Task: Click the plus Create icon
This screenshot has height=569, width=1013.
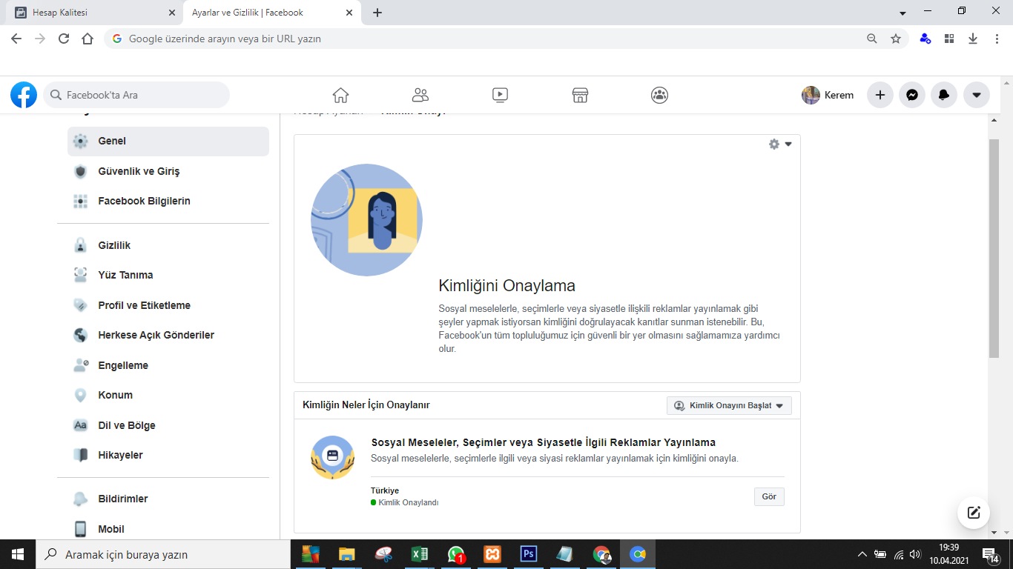Action: click(880, 95)
